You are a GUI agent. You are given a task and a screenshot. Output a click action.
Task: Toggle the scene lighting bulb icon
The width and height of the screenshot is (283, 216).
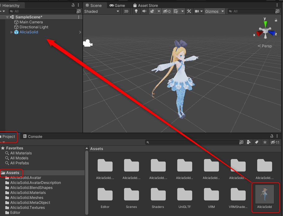coord(137,11)
